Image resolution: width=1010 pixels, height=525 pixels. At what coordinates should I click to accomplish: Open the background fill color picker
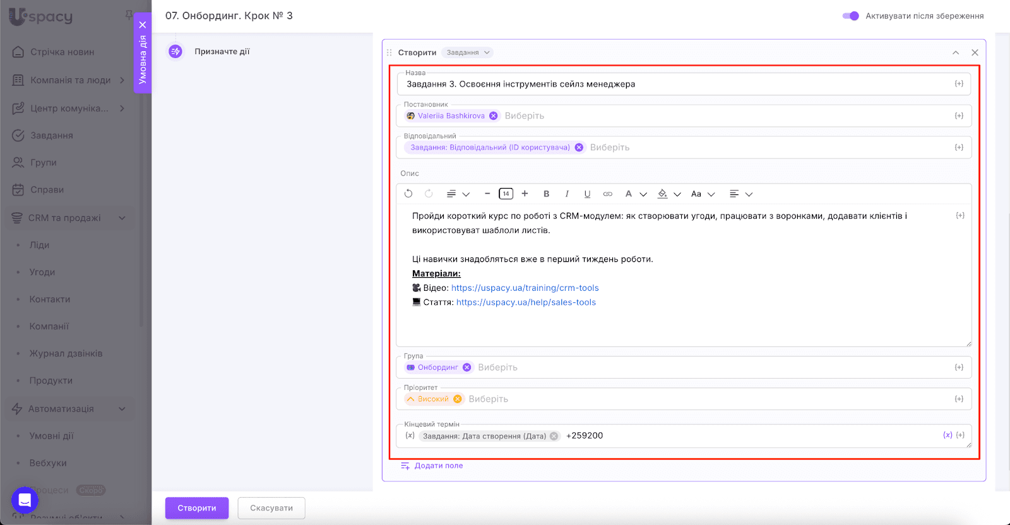(x=668, y=194)
